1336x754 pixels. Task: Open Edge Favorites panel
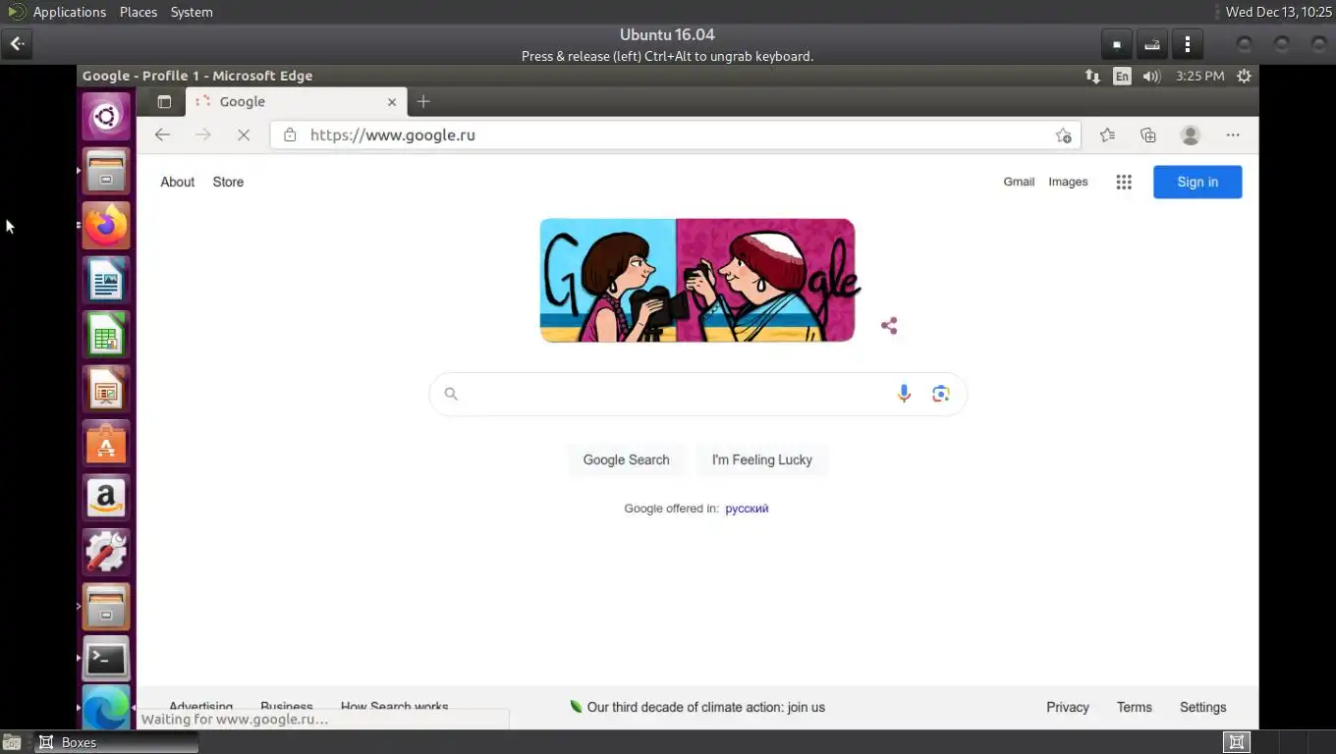[x=1107, y=135]
